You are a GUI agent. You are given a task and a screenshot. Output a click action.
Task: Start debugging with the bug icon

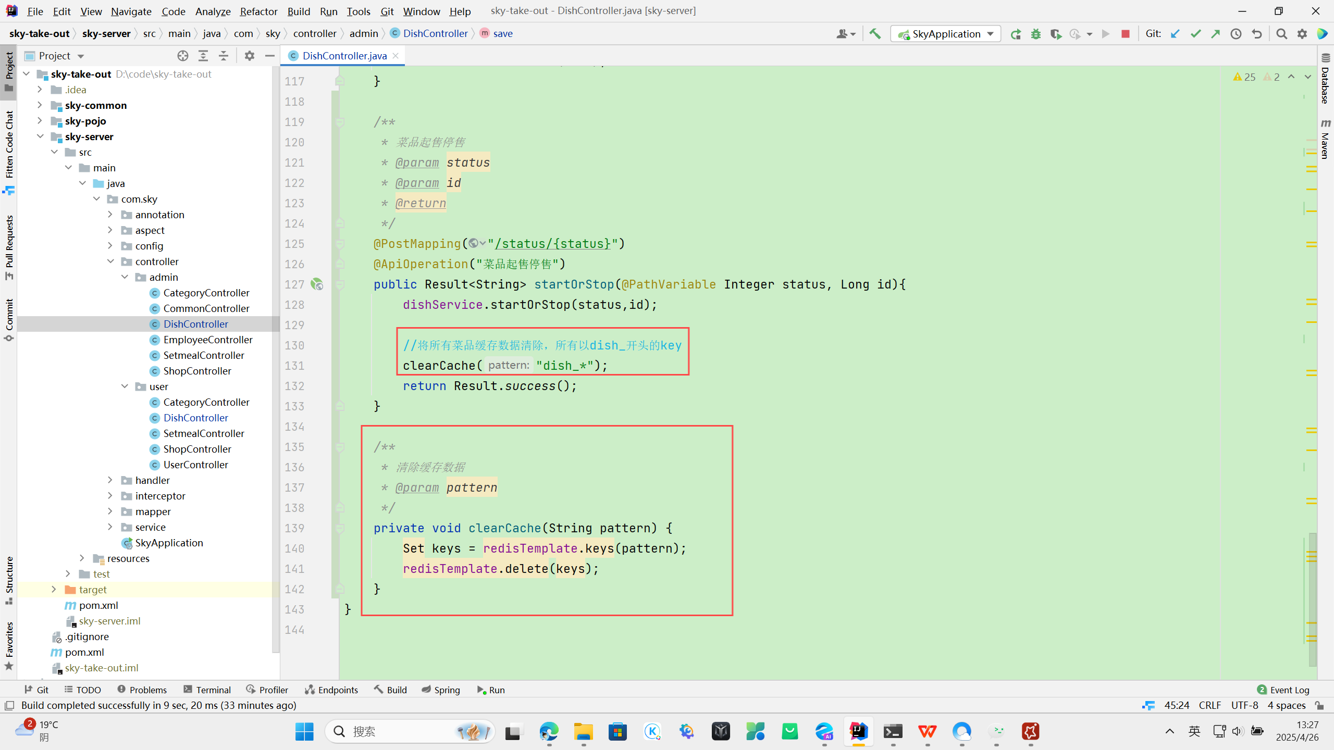1036,34
